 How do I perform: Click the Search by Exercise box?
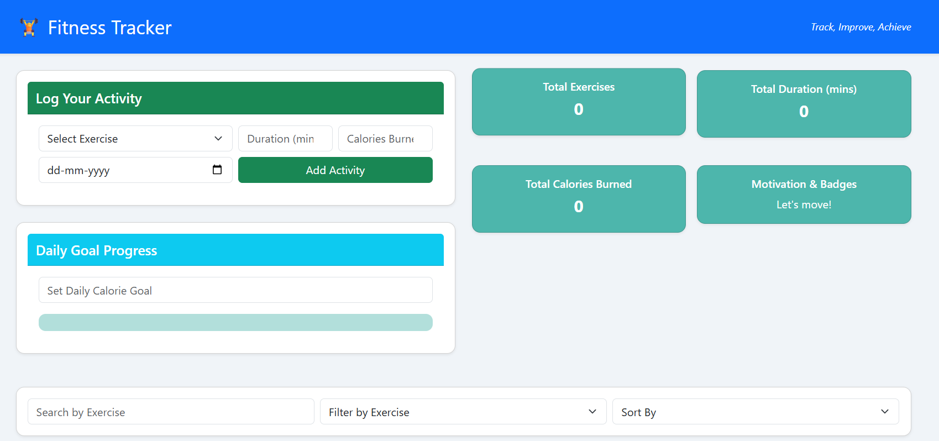pyautogui.click(x=170, y=412)
